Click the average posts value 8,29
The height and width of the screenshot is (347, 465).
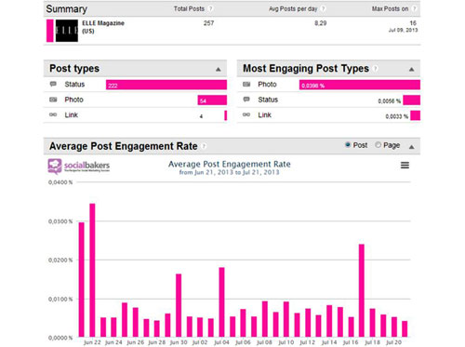click(321, 23)
